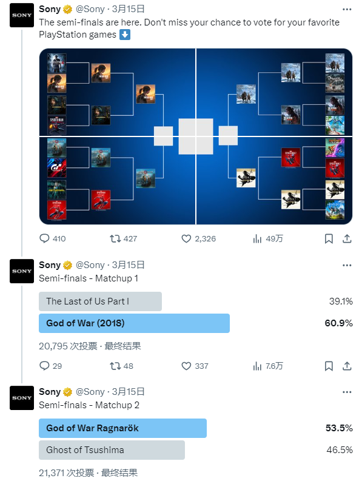Open more options on Matchup 2 tweet
This screenshot has width=362, height=481.
[x=347, y=392]
